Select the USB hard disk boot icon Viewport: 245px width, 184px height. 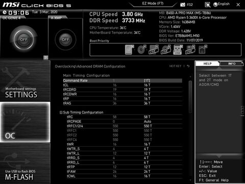tap(154, 50)
